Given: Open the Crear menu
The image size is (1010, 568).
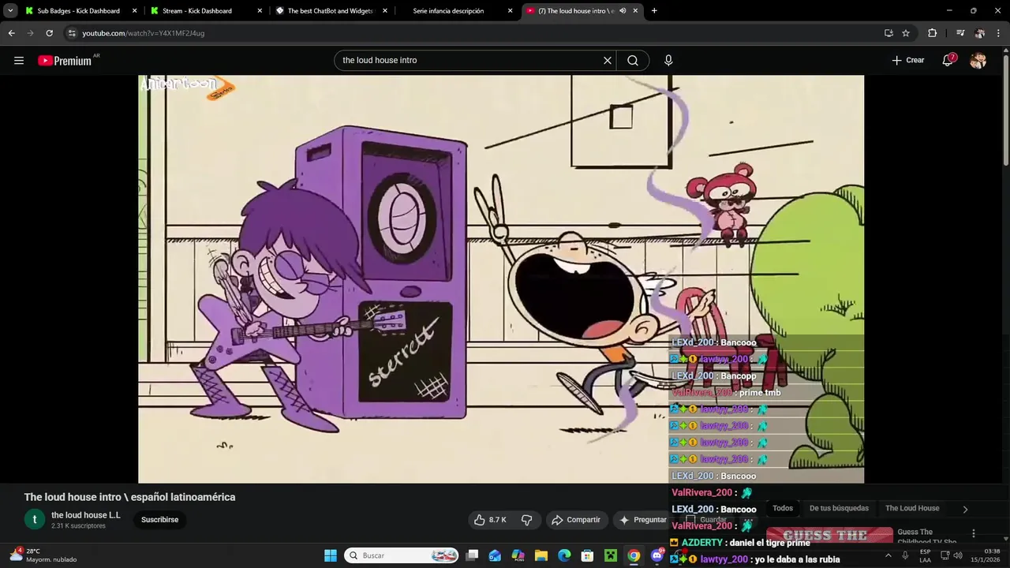Looking at the screenshot, I should tap(908, 60).
